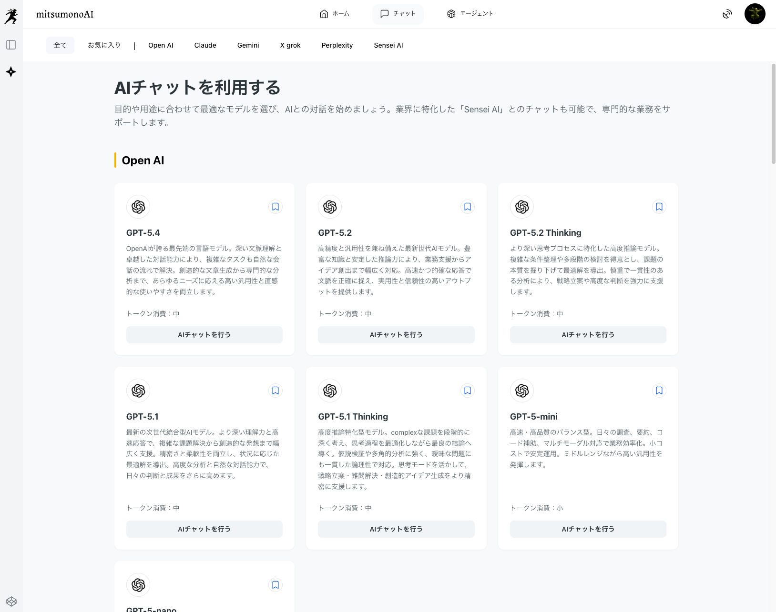The width and height of the screenshot is (776, 612).
Task: Click the GPT-5.2 Thinking card title
Action: 546,233
